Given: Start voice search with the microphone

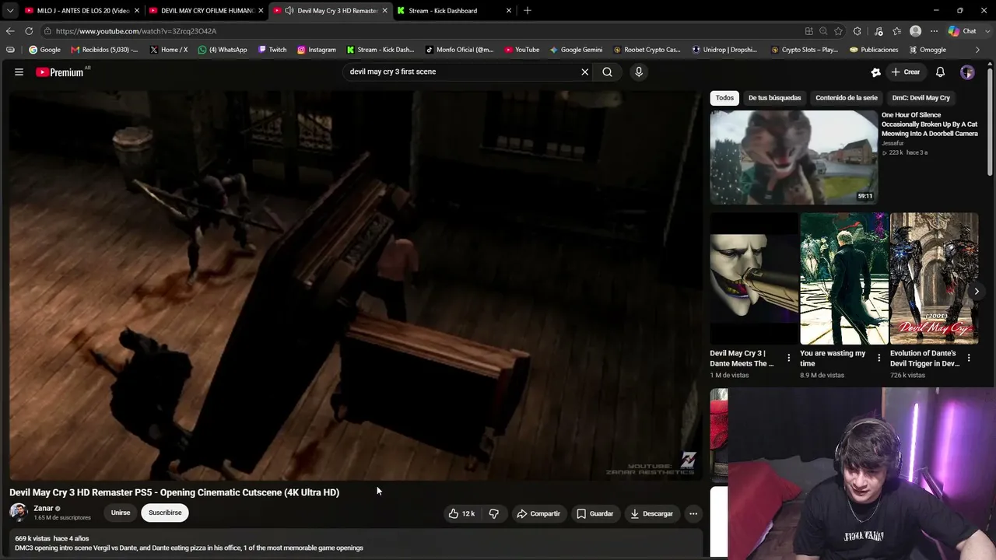Looking at the screenshot, I should [639, 72].
